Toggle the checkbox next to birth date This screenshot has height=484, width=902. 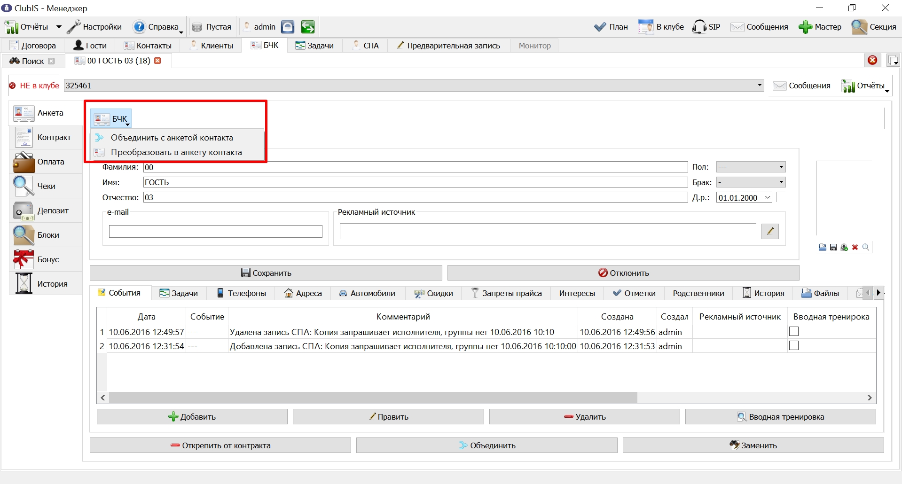coord(781,197)
